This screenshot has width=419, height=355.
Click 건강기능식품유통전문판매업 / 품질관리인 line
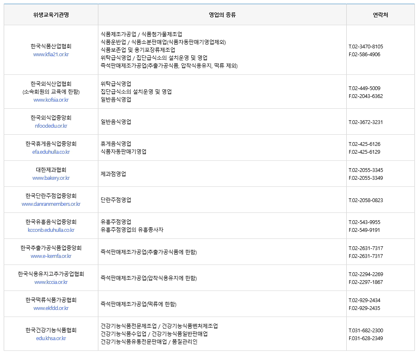coord(149,342)
